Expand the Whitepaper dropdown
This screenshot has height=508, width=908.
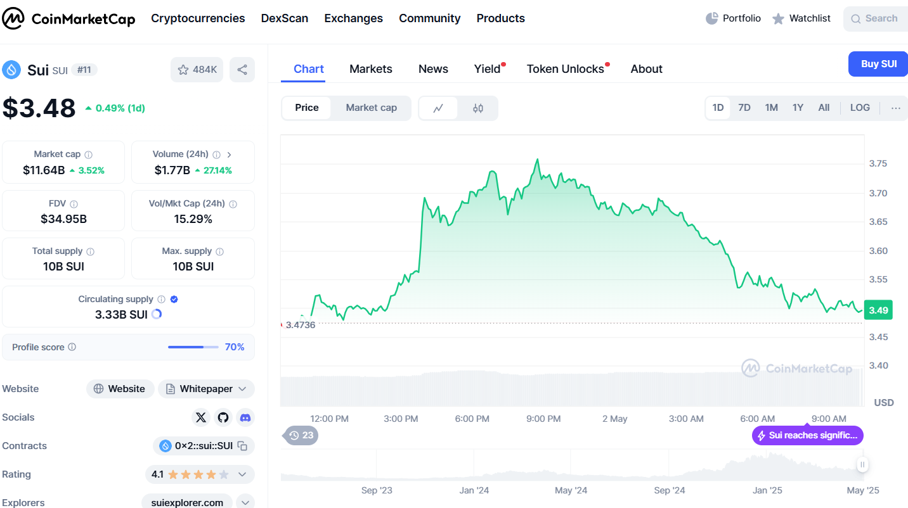point(242,389)
